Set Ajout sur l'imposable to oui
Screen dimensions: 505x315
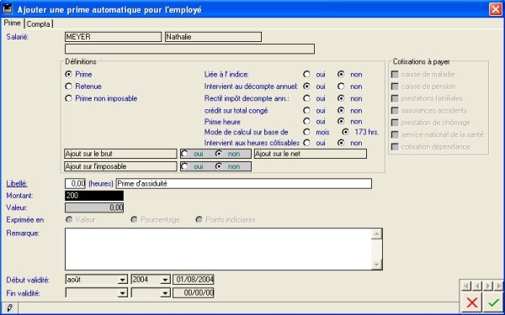[x=184, y=166]
